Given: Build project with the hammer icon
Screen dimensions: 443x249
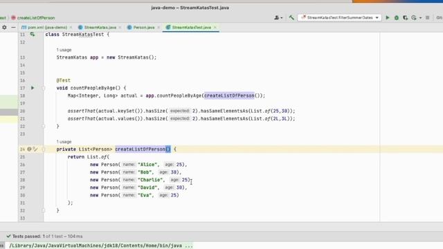Looking at the screenshot, I should [x=291, y=17].
